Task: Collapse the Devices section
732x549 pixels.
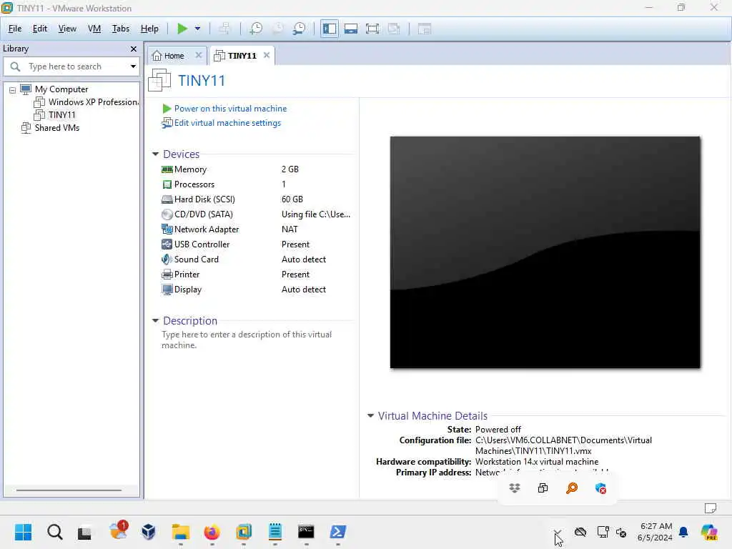Action: click(x=155, y=154)
